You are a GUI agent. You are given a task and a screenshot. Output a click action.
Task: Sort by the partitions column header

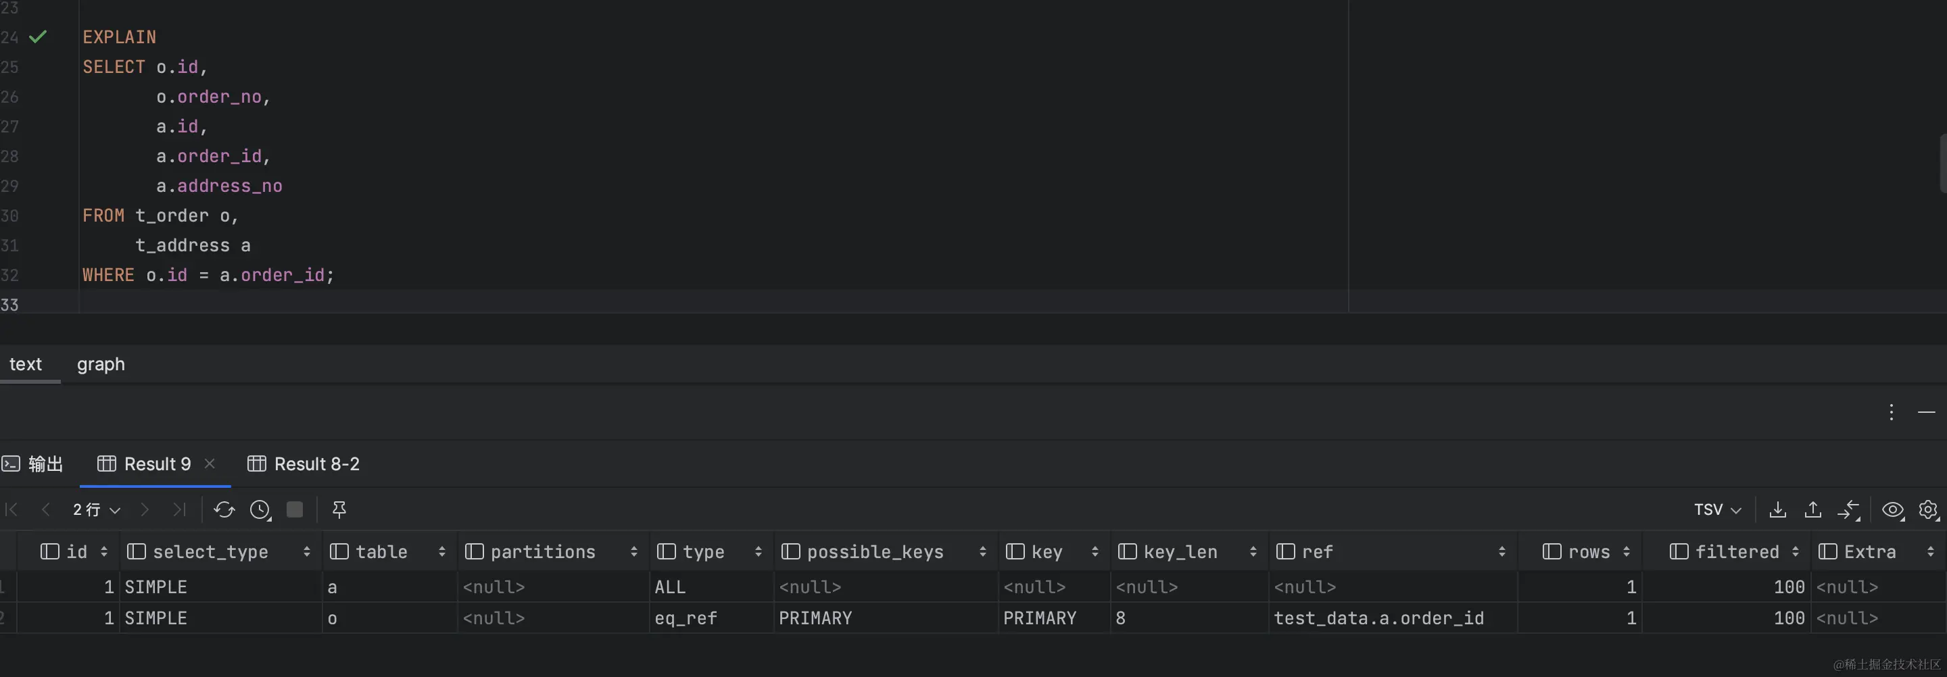coord(552,551)
